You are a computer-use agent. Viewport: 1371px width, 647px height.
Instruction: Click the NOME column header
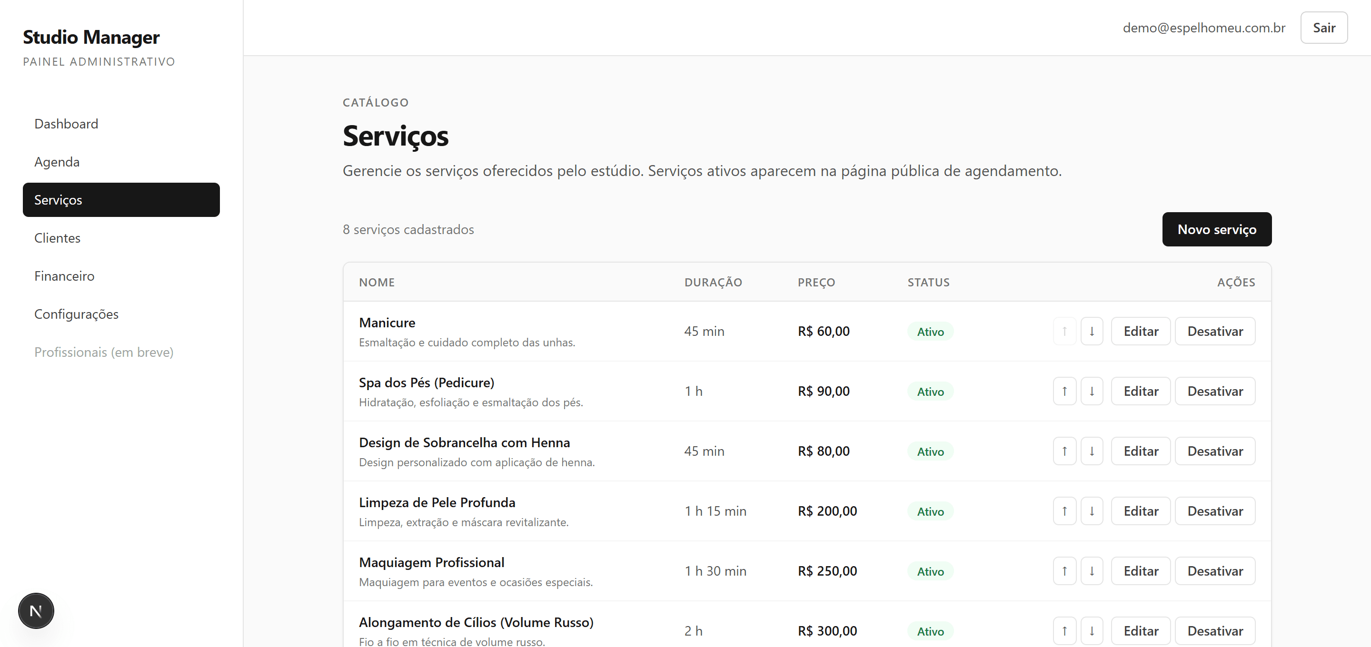coord(377,283)
